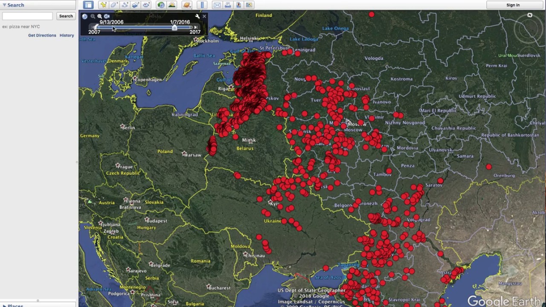Toggle the time slider span icon
546x307 pixels.
click(107, 16)
